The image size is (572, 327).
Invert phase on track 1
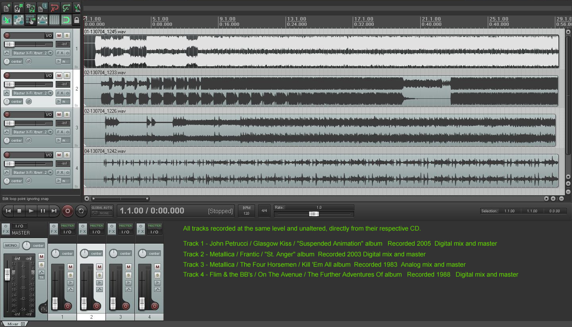point(29,62)
